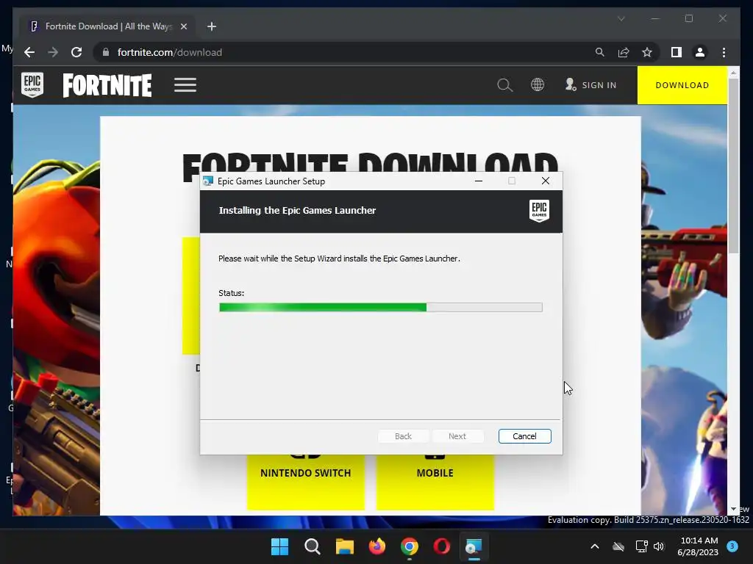Expand the hidden system tray icons chevron
This screenshot has width=753, height=564.
pyautogui.click(x=594, y=546)
